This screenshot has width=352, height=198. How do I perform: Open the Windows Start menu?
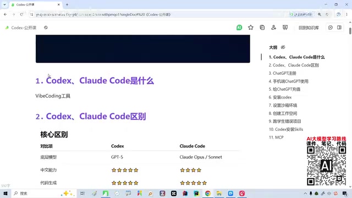pos(5,193)
